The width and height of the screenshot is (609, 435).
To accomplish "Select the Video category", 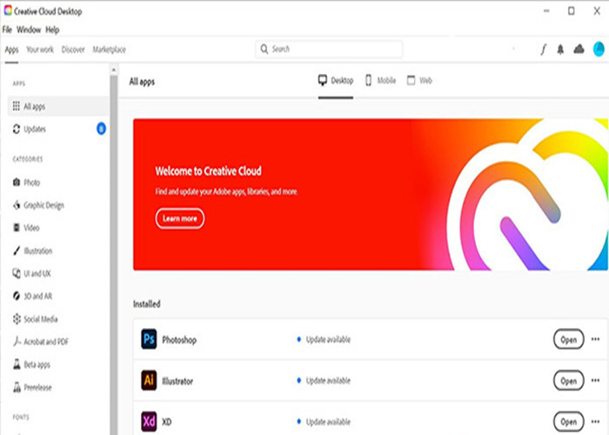I will click(x=26, y=228).
